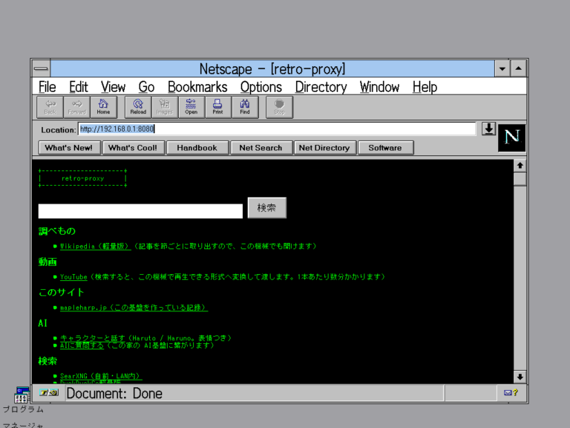Go to Home page via toolbar
570x428 pixels.
tap(104, 107)
